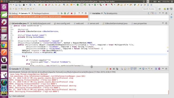Open Spring Tool Suite leaf icon in dock
174x98 pixels.
(x=4, y=15)
